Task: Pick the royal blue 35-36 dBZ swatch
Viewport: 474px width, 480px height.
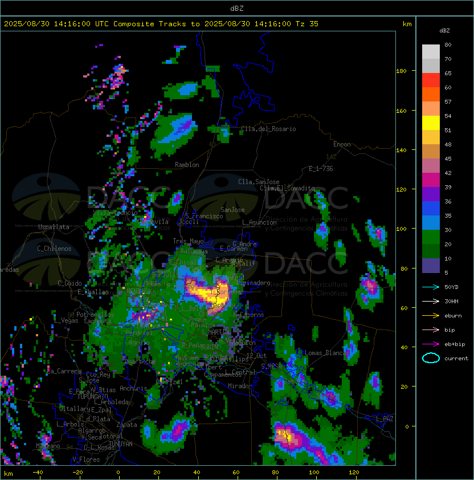Action: (x=431, y=208)
